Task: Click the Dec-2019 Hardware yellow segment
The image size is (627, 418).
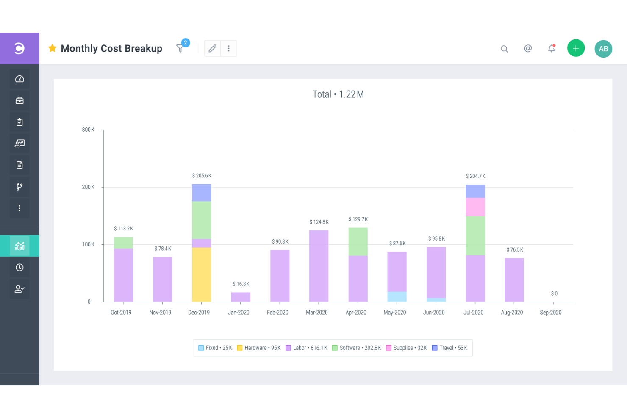Action: point(202,274)
